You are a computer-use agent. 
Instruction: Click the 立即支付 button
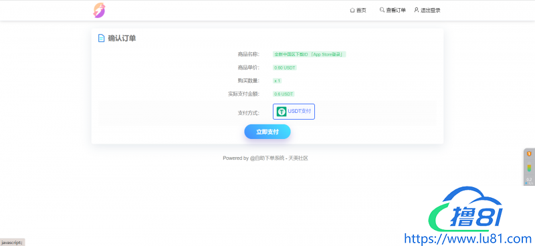(267, 132)
